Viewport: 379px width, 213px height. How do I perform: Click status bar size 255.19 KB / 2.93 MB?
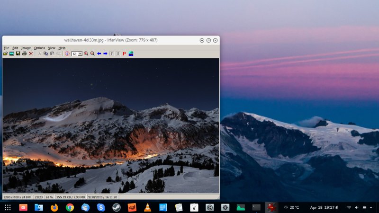coord(71,197)
